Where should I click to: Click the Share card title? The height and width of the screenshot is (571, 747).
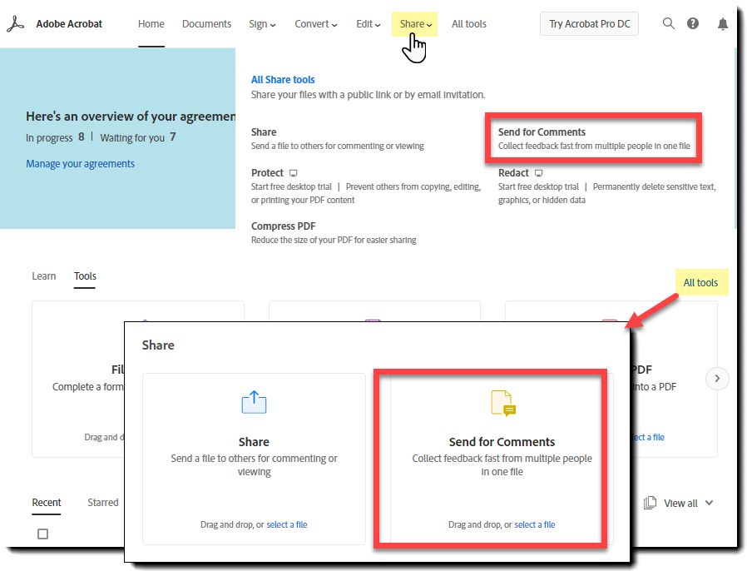[254, 442]
